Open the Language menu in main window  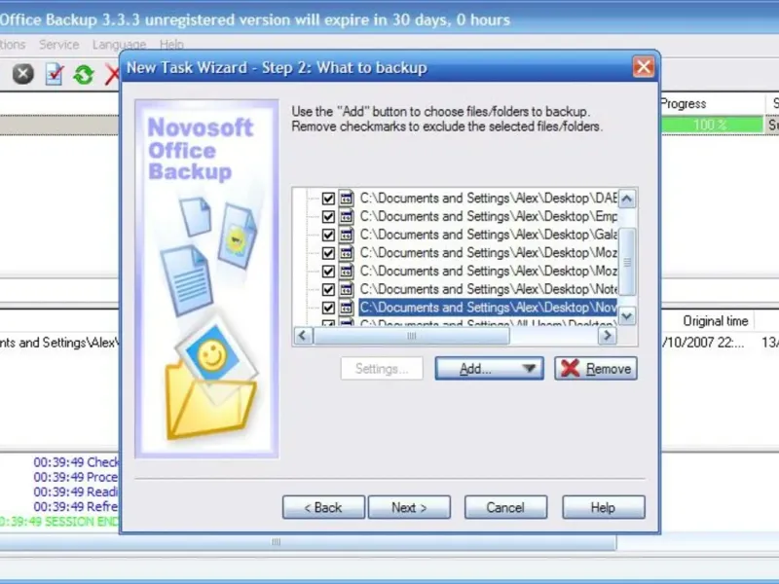click(x=119, y=45)
